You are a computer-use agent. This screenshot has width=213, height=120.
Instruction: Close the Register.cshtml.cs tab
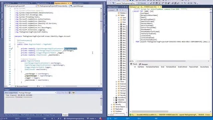(71, 3)
